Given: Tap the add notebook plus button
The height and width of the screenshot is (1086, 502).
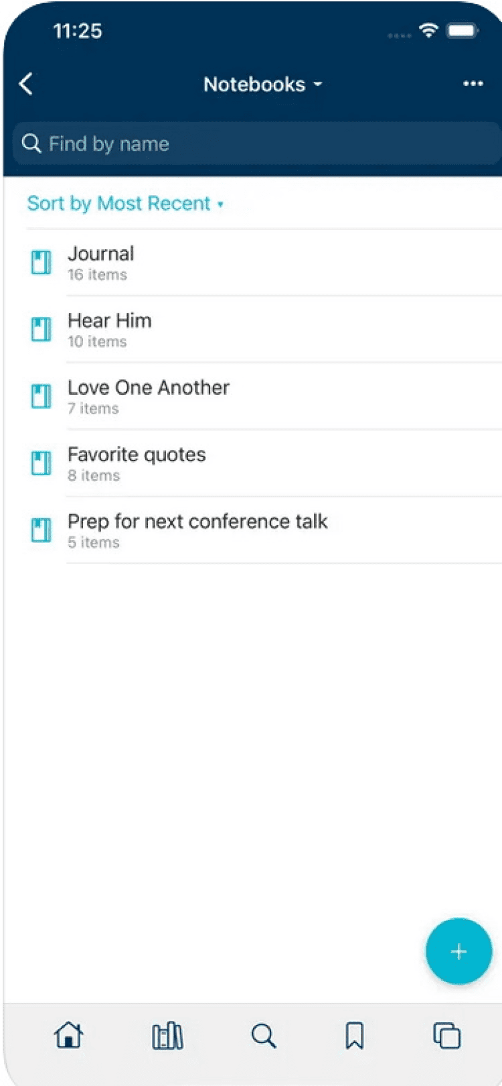Looking at the screenshot, I should pos(458,951).
